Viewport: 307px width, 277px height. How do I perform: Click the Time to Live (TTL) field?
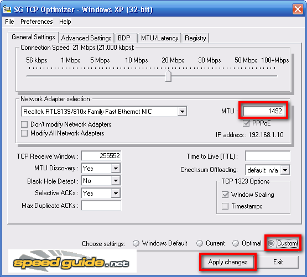[x=268, y=156]
